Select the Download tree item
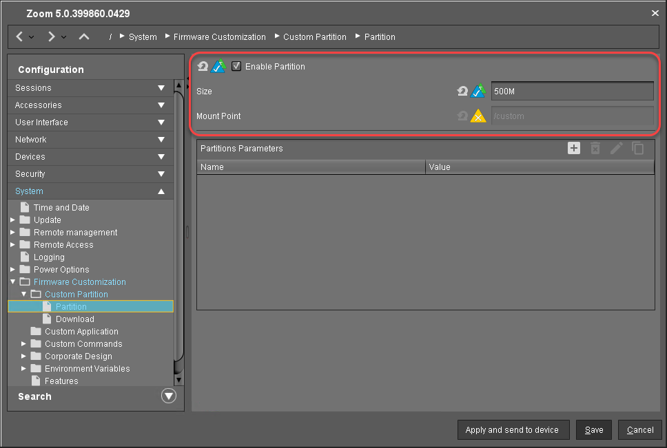Viewport: 667px width, 448px height. [74, 319]
